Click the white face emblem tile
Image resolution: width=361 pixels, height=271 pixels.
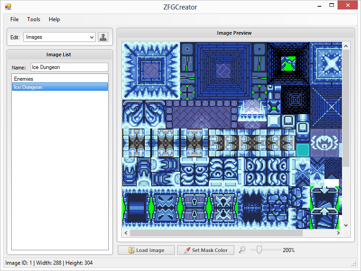click(x=324, y=143)
